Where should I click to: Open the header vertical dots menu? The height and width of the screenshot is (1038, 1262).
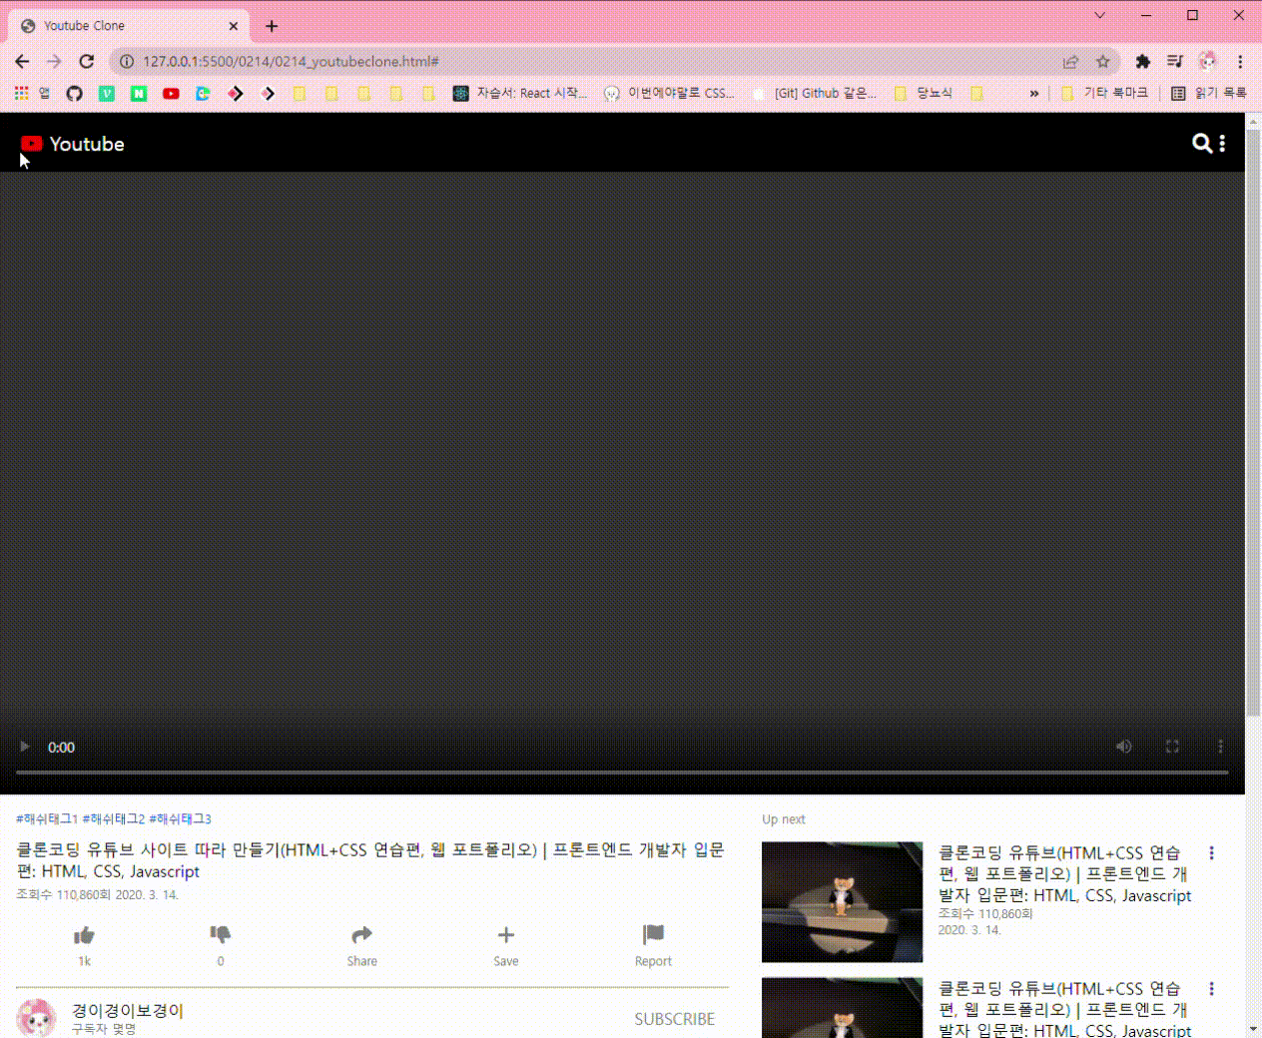pos(1222,144)
